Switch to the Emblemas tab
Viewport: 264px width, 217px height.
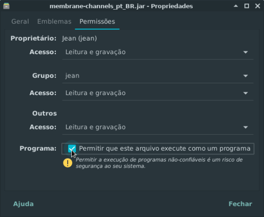click(54, 22)
